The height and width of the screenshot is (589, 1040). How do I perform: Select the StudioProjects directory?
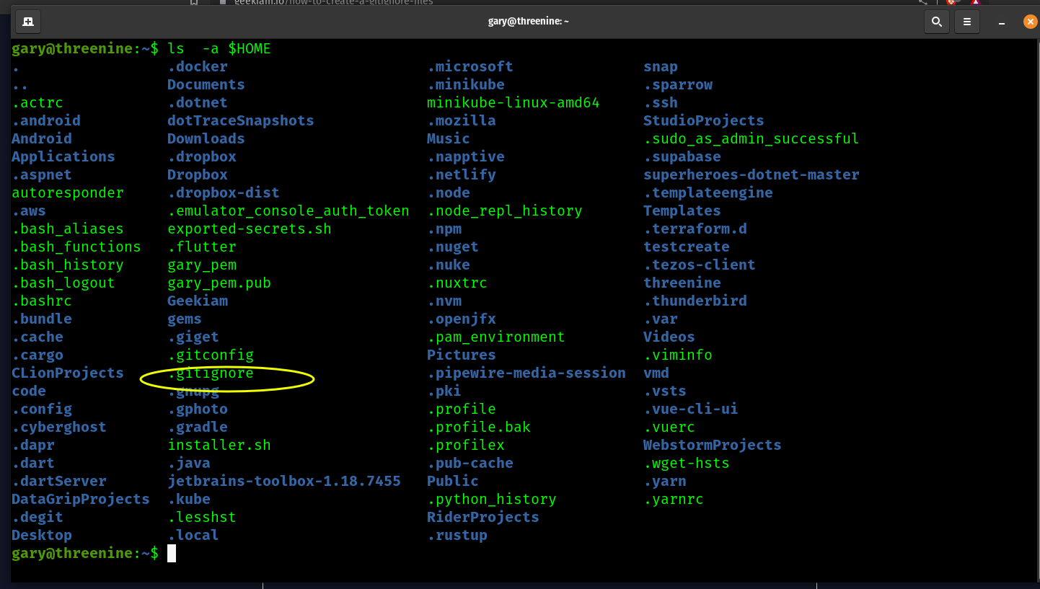click(x=704, y=120)
